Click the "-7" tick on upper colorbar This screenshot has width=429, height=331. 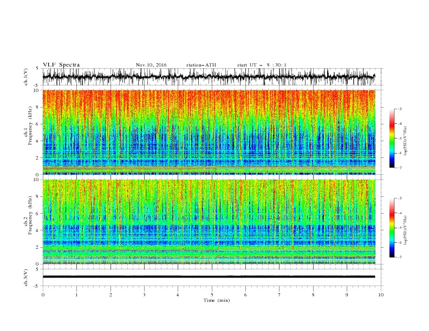point(399,168)
